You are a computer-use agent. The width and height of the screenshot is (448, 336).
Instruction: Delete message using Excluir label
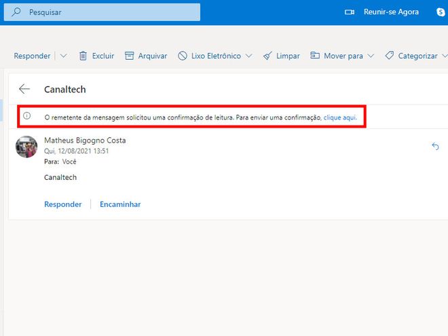103,56
